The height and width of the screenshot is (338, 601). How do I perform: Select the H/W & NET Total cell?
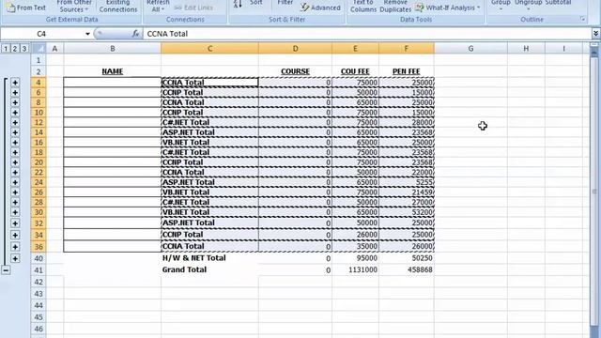[x=209, y=258]
